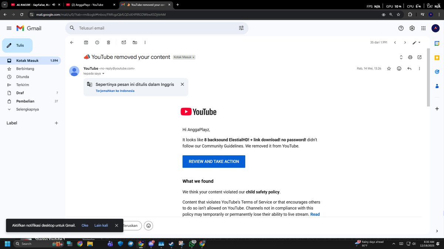Viewport: 444px width, 249px height.
Task: Add an emoji reaction beside the date
Action: click(399, 69)
